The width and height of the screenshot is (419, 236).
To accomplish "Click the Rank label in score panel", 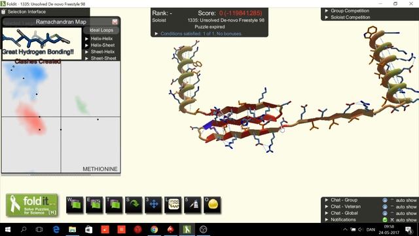I will click(x=162, y=13).
